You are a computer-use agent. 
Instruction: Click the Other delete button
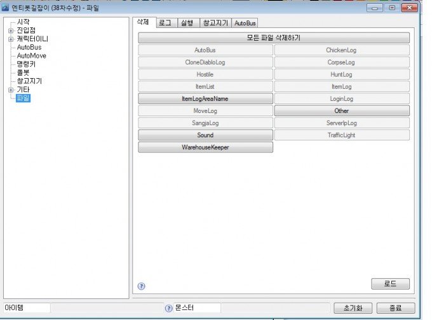pos(341,111)
